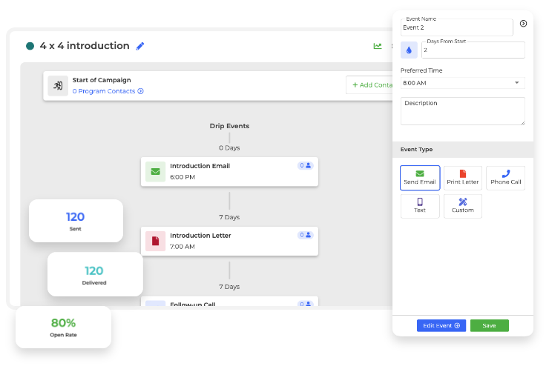
Task: Click the Days From Start field
Action: pos(473,50)
